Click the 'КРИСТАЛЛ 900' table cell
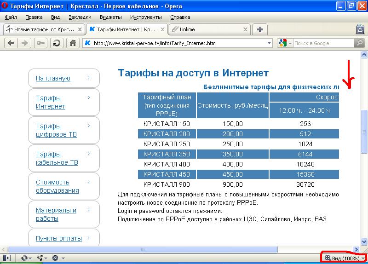Viewport: 368px width, 264px height. click(x=167, y=184)
